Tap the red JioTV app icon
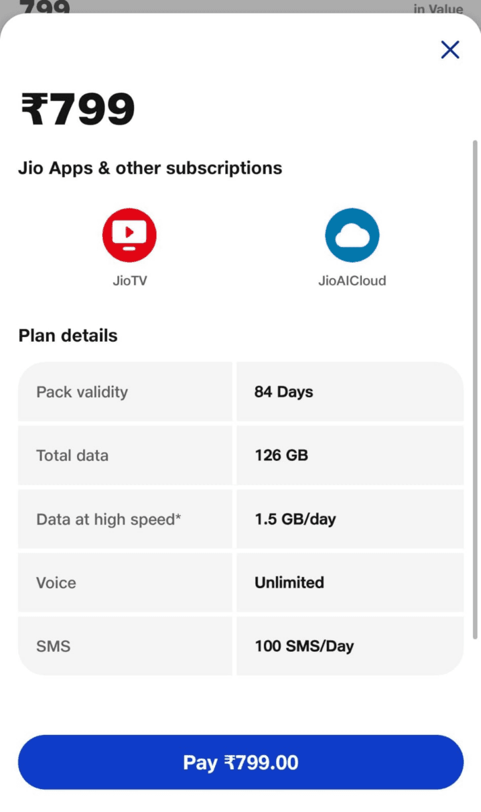 pyautogui.click(x=129, y=235)
